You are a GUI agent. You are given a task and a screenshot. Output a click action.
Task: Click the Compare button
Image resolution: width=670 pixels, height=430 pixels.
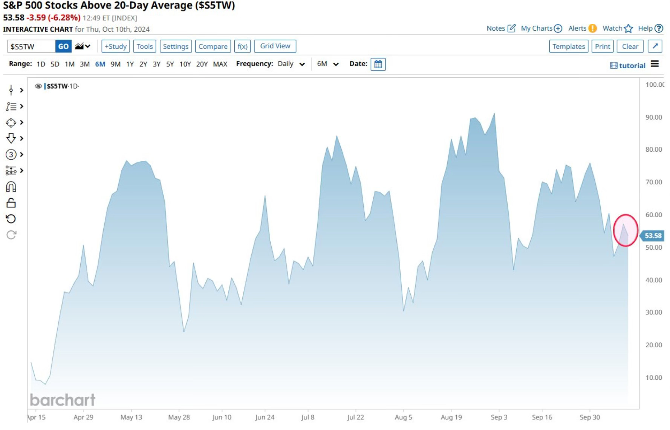pos(213,46)
